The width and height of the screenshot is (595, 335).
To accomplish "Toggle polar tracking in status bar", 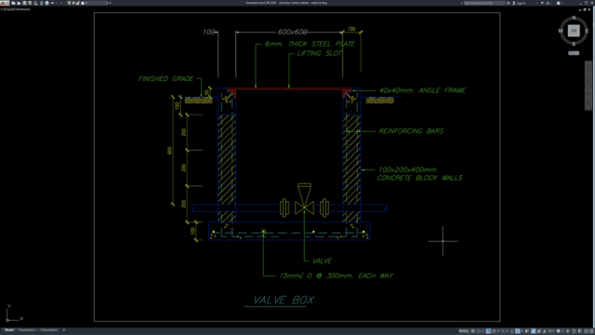I will (x=494, y=331).
